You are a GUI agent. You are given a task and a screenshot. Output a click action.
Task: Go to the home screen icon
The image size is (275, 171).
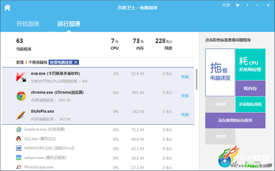click(7, 7)
